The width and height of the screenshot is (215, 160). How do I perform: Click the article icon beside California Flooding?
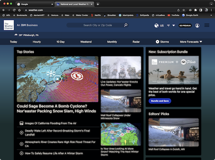(x=21, y=123)
